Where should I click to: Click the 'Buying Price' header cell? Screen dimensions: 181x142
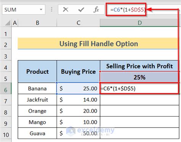tap(78, 72)
